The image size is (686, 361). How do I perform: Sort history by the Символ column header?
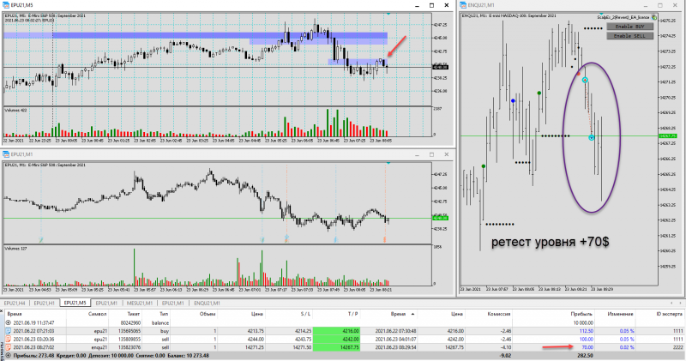click(x=97, y=314)
